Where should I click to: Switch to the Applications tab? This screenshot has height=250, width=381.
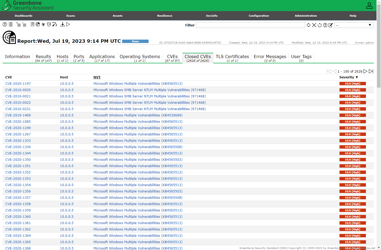102,58
